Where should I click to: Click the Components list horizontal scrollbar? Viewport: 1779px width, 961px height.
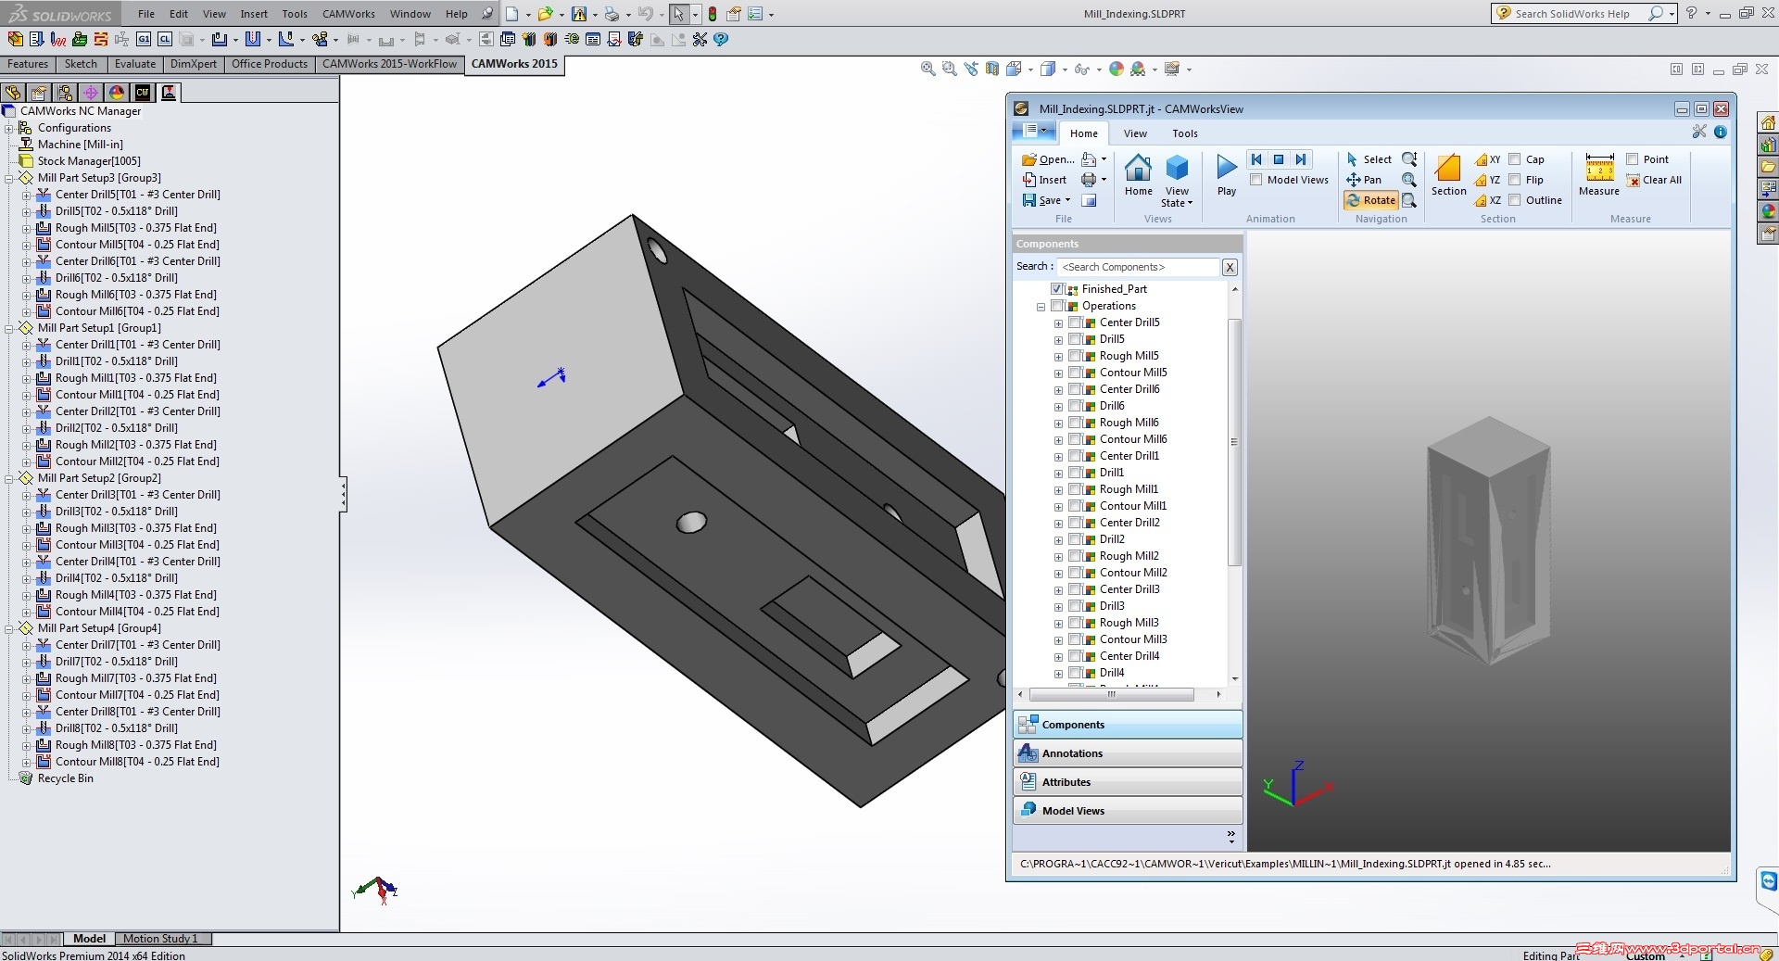(x=1112, y=694)
